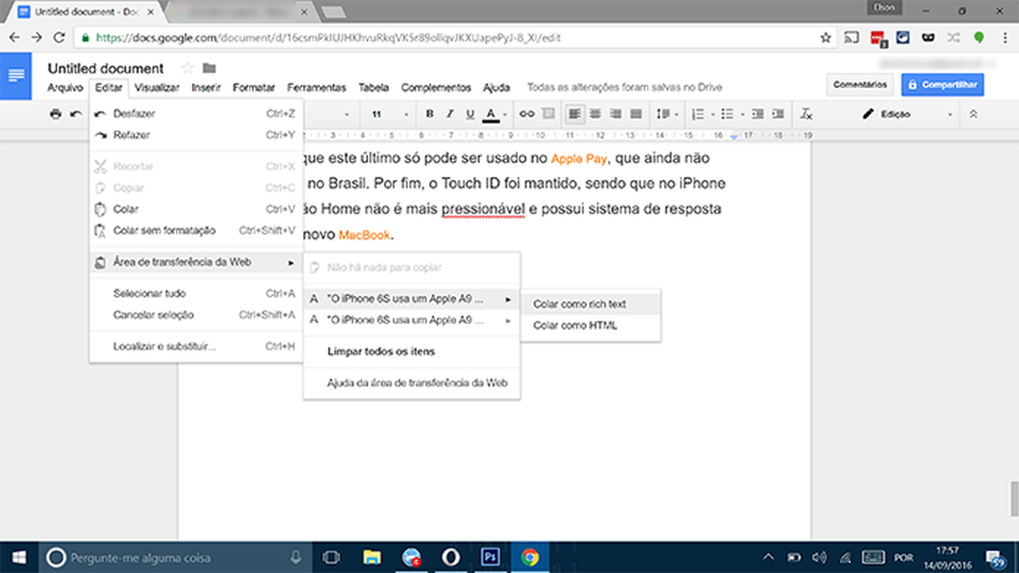This screenshot has width=1019, height=573.
Task: Click the Refazer (redo) icon
Action: point(100,135)
